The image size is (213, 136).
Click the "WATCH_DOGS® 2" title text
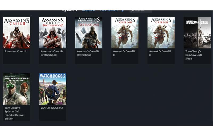52,108
